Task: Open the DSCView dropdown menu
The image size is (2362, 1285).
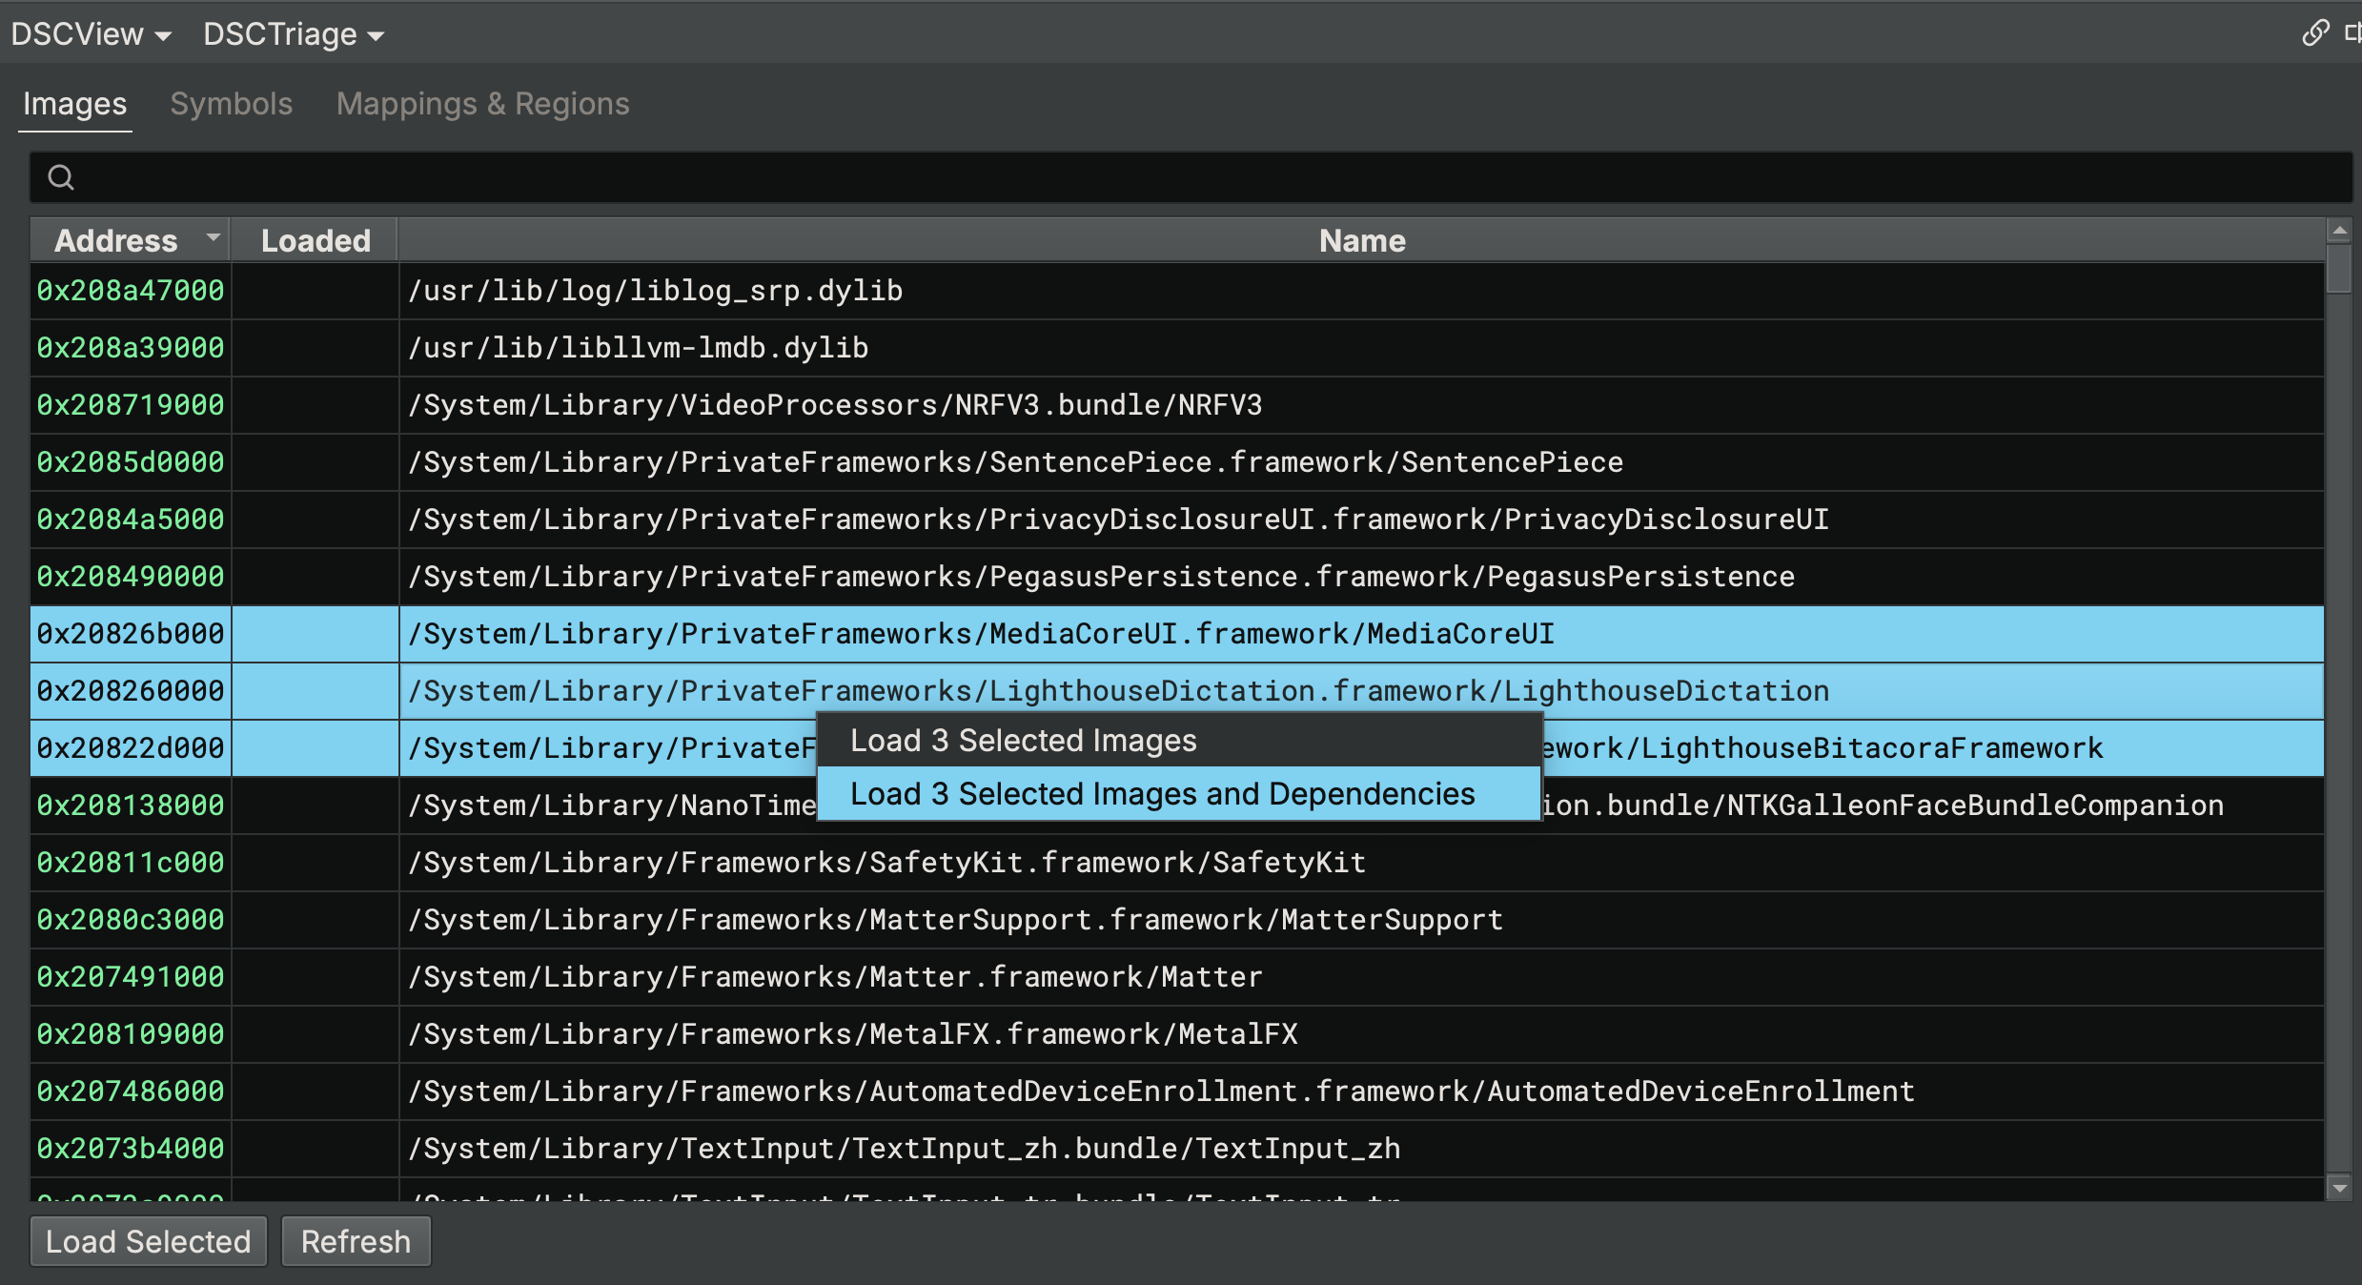Action: point(91,34)
